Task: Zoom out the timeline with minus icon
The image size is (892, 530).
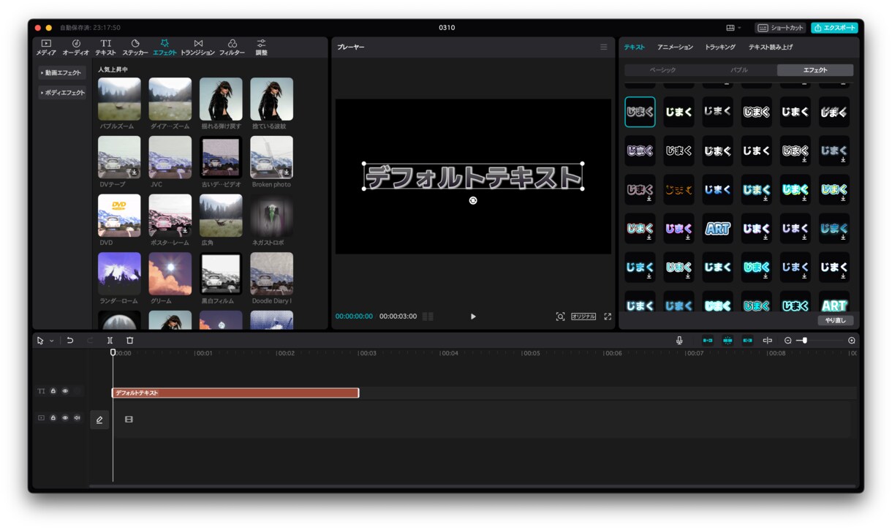Action: (x=787, y=341)
